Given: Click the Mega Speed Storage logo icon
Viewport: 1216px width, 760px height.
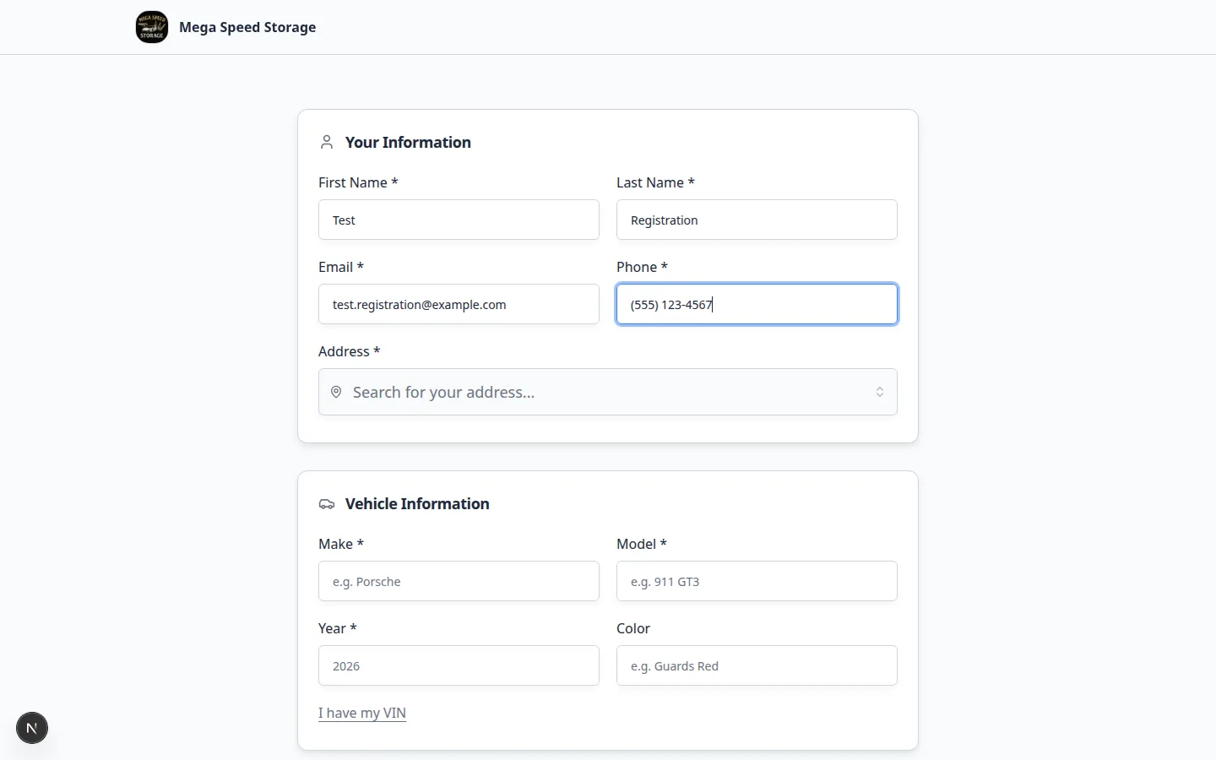Looking at the screenshot, I should pyautogui.click(x=152, y=27).
